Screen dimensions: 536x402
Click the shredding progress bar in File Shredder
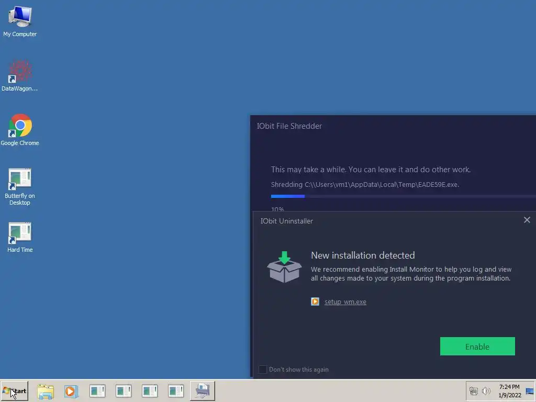tap(404, 196)
